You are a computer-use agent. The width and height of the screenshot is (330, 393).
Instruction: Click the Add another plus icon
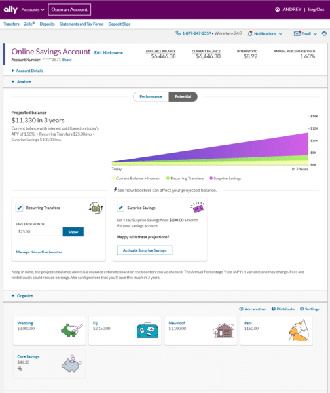[241, 309]
